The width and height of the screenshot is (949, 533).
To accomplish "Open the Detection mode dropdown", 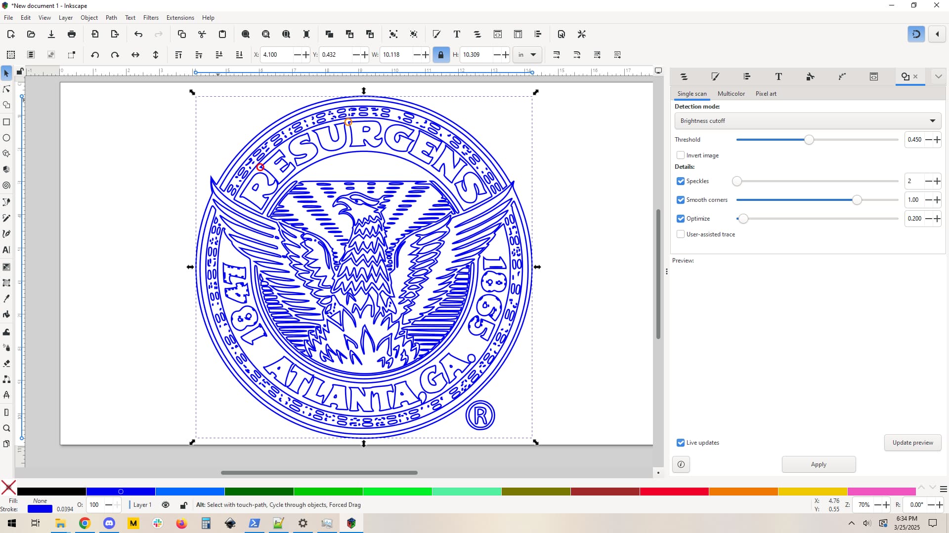I will 808,121.
